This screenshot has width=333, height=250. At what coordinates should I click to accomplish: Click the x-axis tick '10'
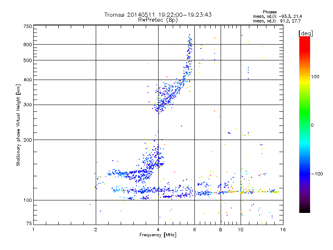(241, 230)
